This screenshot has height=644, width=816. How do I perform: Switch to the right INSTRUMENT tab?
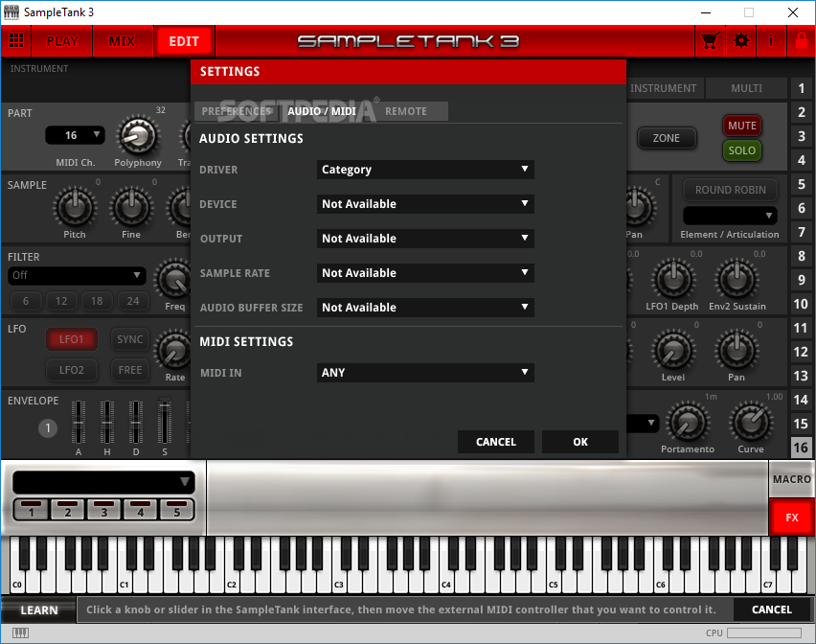point(663,88)
